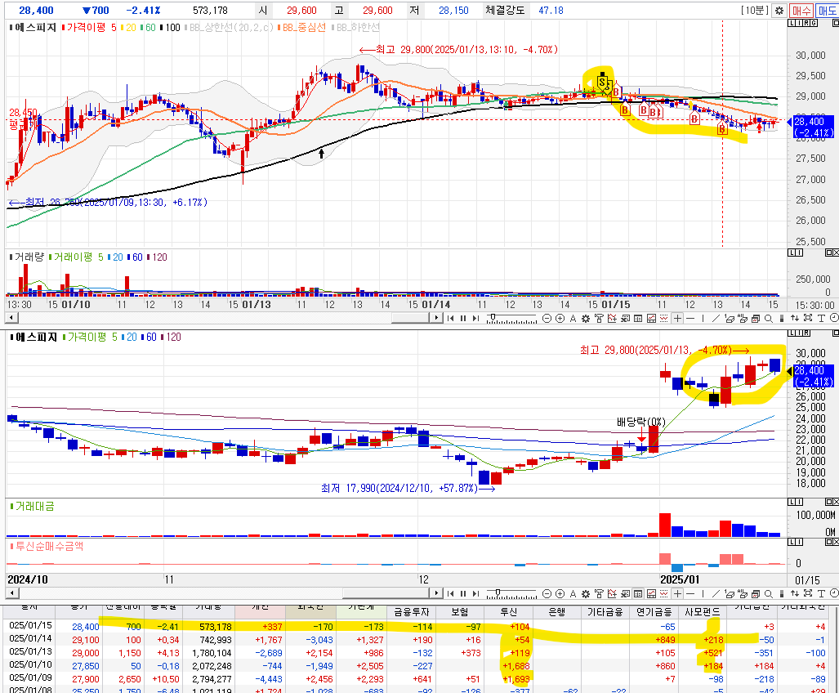839x693 pixels.
Task: Click the 연기금등 column header
Action: [654, 611]
